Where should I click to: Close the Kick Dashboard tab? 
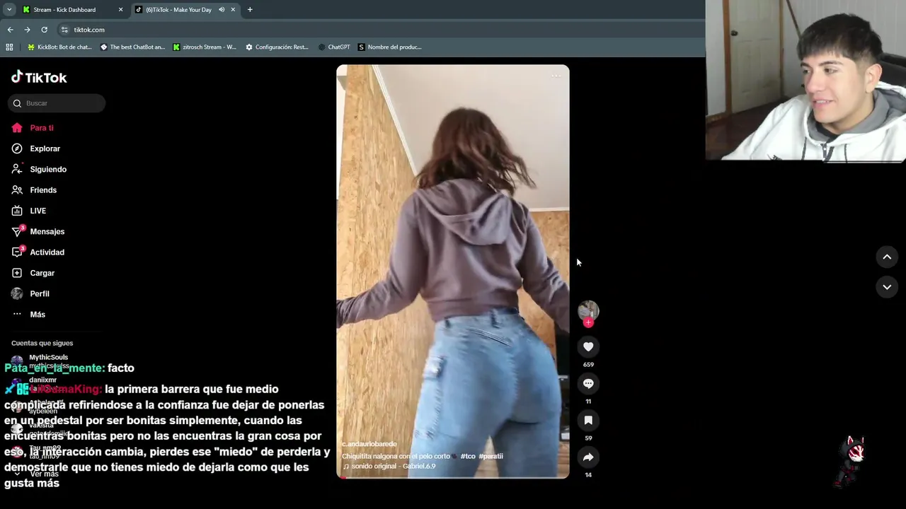[120, 10]
